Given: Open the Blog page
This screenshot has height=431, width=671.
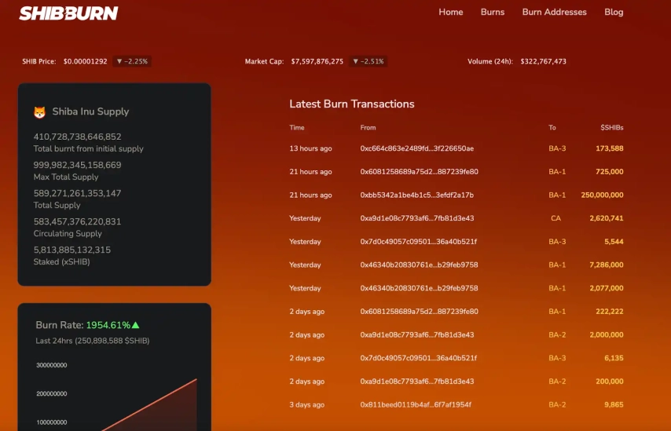Looking at the screenshot, I should 614,12.
